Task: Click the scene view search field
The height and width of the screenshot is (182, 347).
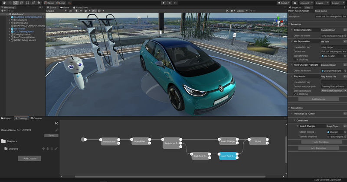Action: pyautogui.click(x=267, y=11)
